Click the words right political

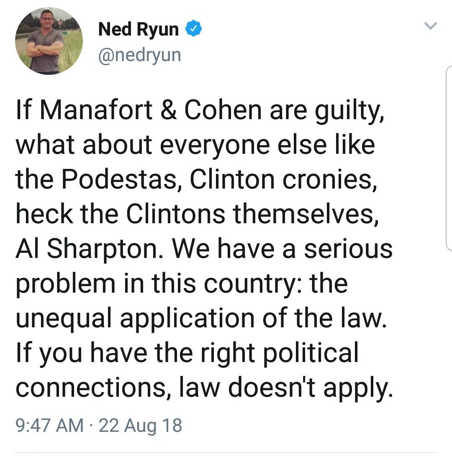[x=279, y=353]
